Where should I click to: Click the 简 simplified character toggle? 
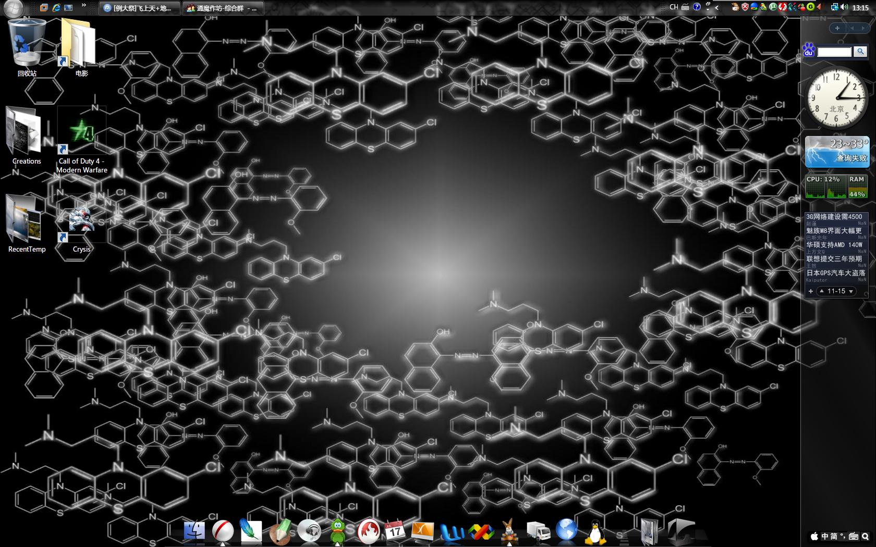[834, 536]
